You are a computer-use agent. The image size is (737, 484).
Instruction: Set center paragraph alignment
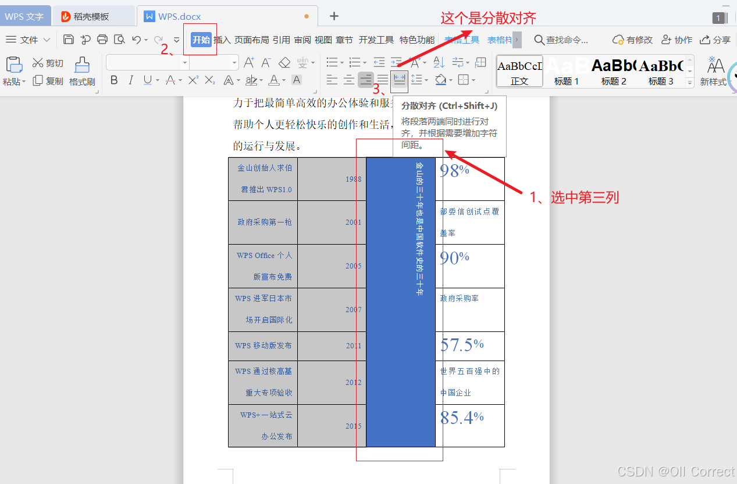point(348,80)
